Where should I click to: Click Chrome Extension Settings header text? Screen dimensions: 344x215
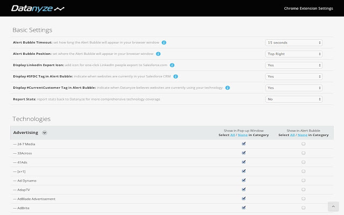(x=309, y=9)
